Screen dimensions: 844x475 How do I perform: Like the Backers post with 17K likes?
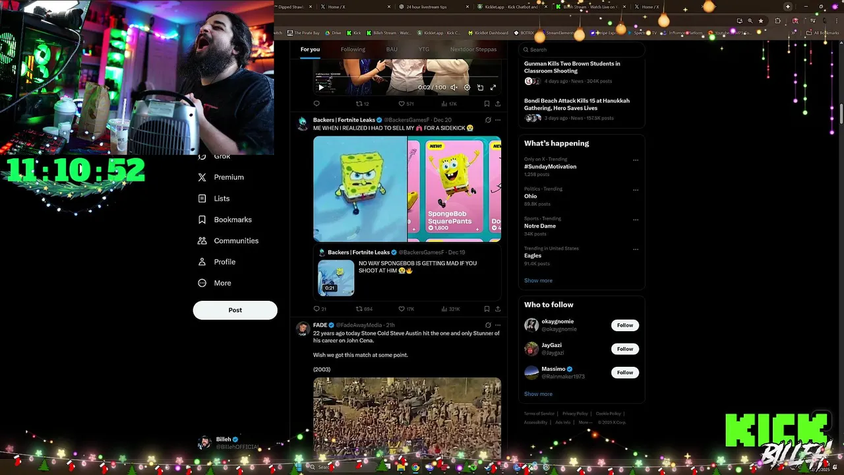[406, 309]
